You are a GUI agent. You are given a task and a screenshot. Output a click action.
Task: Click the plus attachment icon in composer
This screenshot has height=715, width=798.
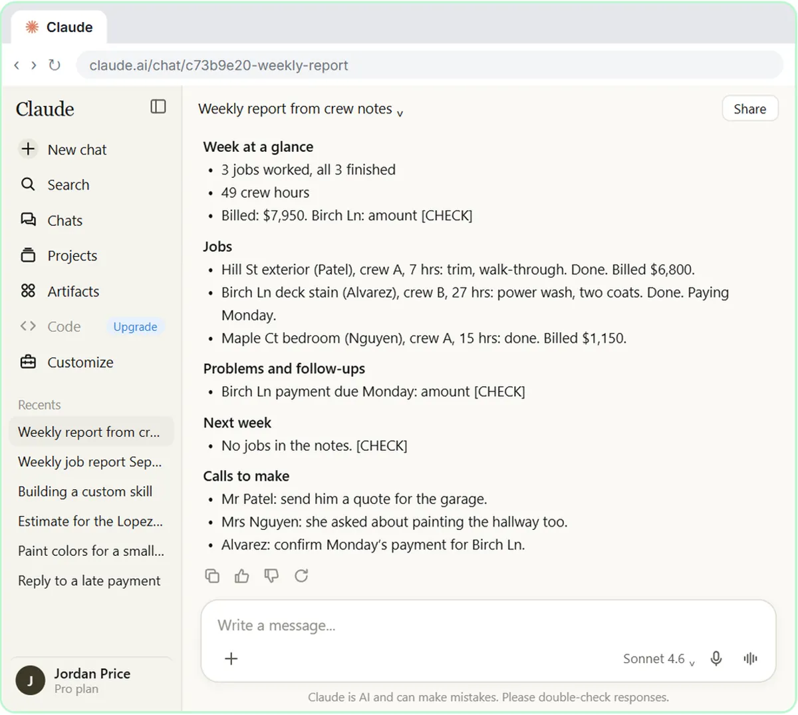(x=231, y=658)
